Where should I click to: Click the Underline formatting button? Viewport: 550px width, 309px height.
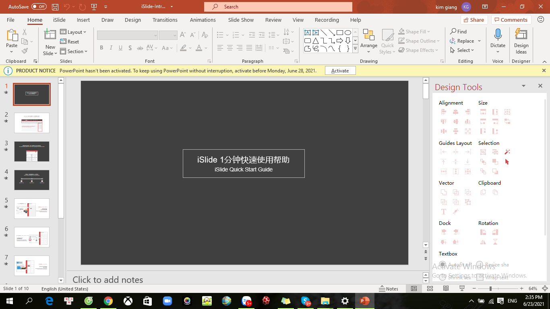click(x=120, y=48)
